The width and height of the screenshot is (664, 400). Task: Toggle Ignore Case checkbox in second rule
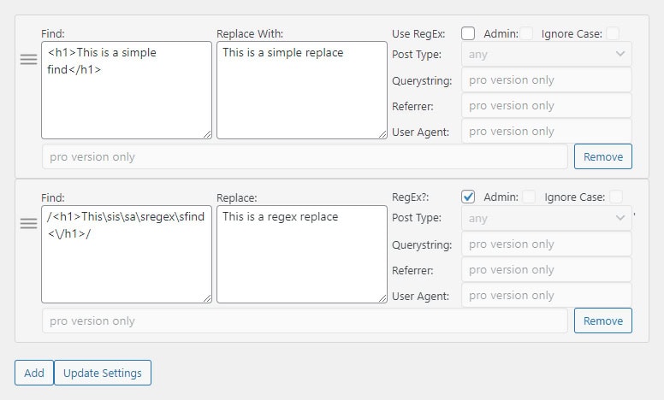coord(616,197)
